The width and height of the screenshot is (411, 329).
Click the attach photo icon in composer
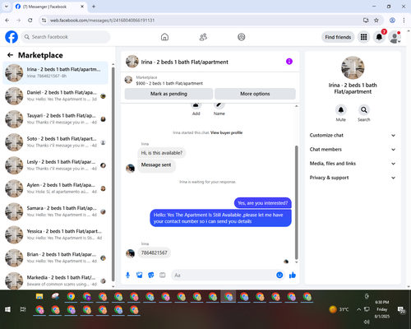[140, 275]
